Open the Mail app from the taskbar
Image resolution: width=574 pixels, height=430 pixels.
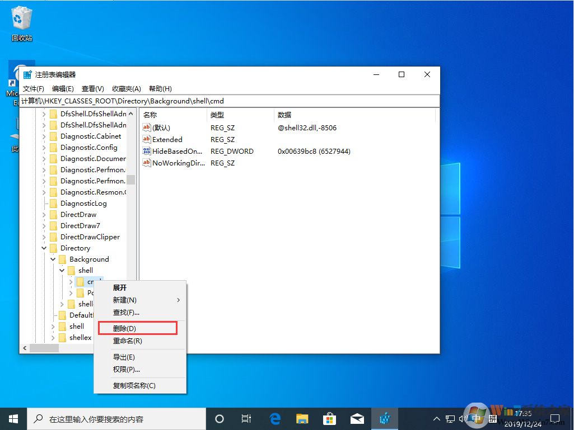coord(357,418)
